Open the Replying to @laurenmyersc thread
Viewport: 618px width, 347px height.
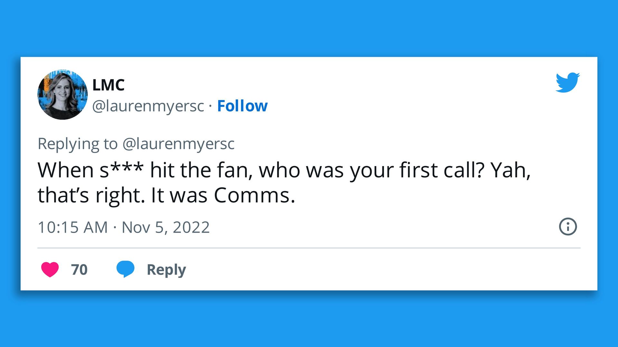136,143
